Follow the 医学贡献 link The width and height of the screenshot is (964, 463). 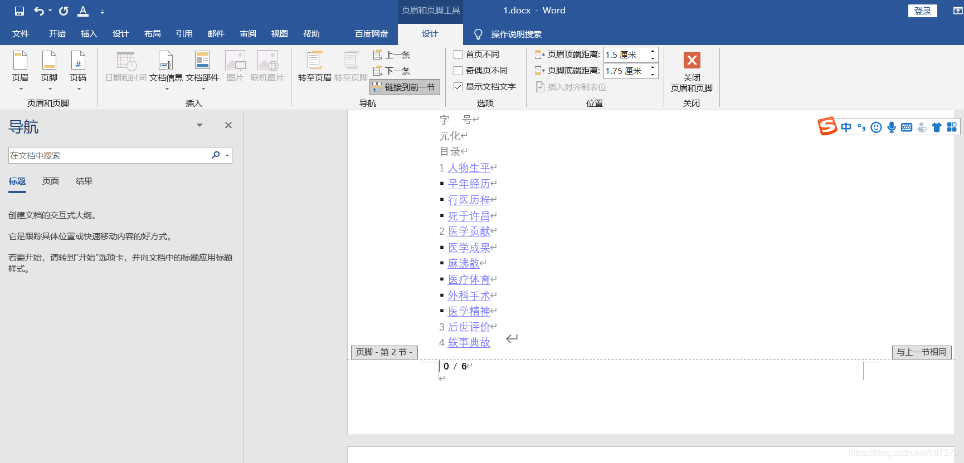click(469, 231)
